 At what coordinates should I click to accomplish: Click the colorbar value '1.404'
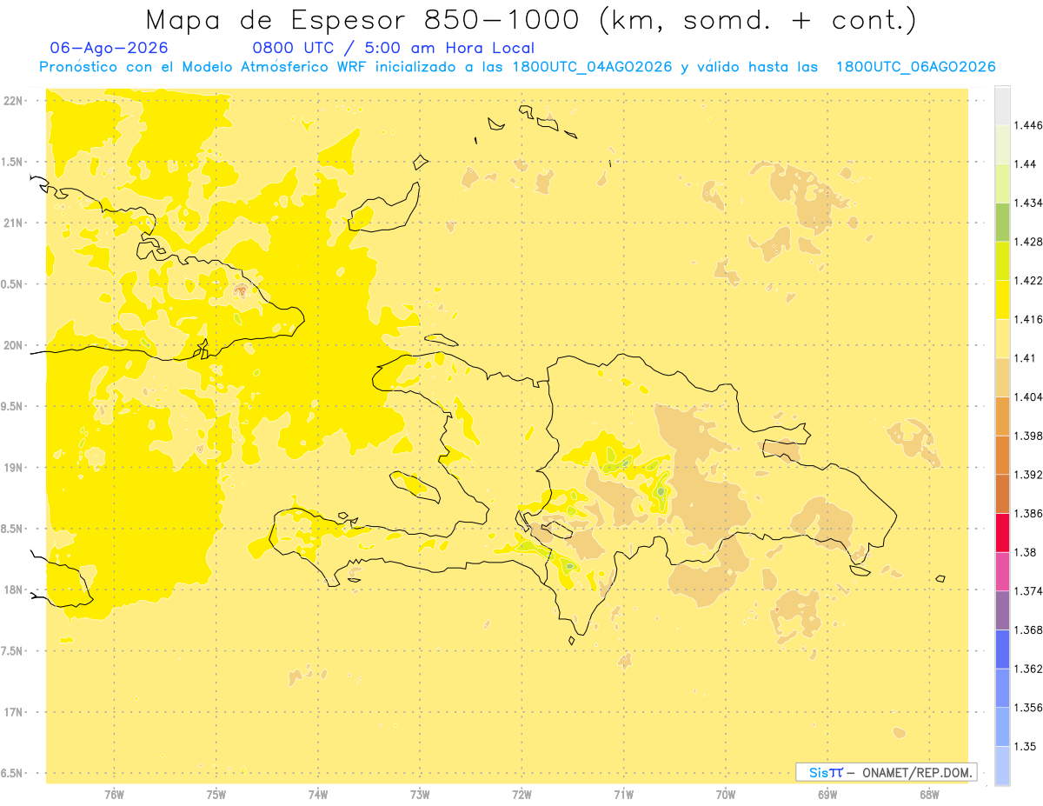1030,397
